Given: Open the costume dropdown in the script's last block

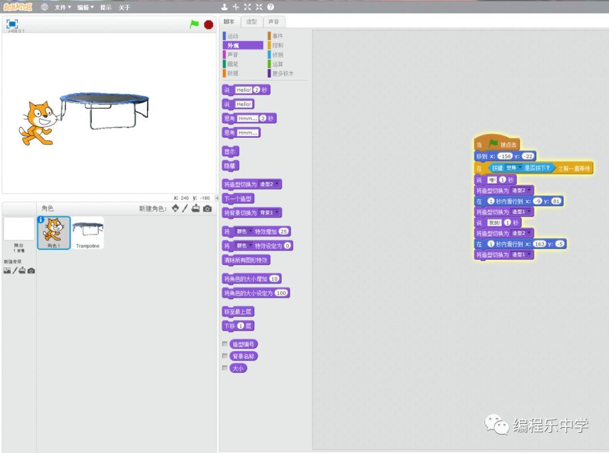Looking at the screenshot, I should (x=521, y=255).
